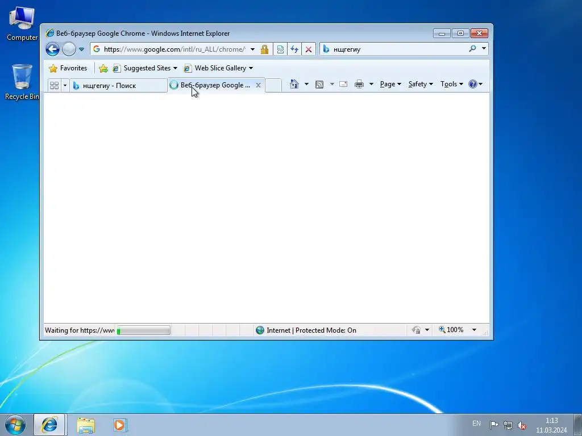Click Internet Explorer taskbar icon
The width and height of the screenshot is (582, 436).
49,425
